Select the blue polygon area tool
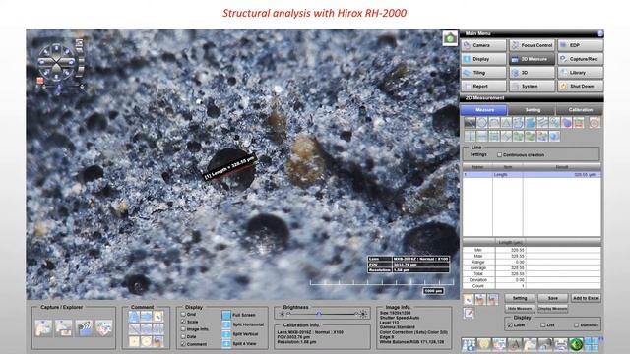630x354 pixels. click(530, 123)
